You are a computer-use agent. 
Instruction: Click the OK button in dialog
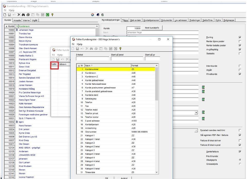[107, 178]
